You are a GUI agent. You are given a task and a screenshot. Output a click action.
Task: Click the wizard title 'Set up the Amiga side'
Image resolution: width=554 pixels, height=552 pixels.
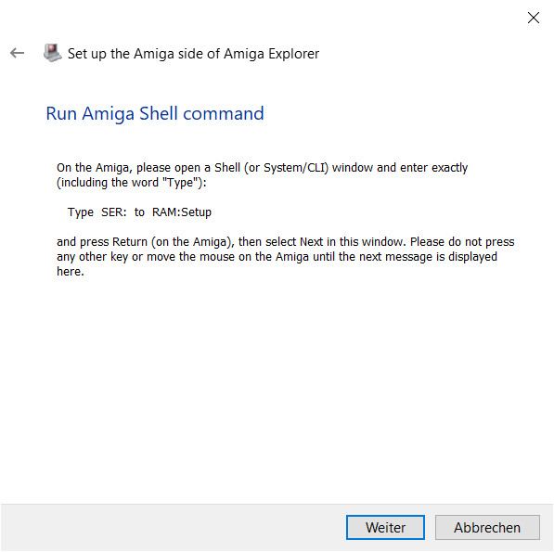pos(193,54)
